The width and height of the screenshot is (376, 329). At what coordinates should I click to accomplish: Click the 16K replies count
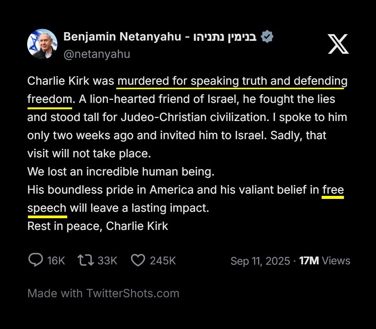coord(56,261)
